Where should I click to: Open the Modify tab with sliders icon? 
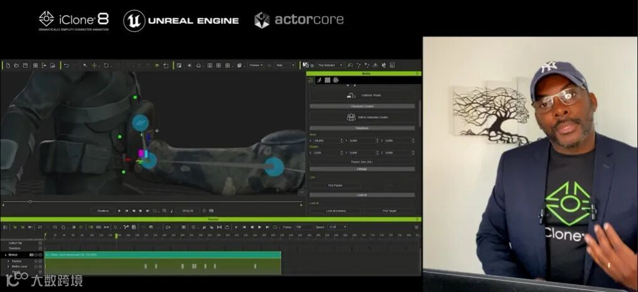coord(311,80)
